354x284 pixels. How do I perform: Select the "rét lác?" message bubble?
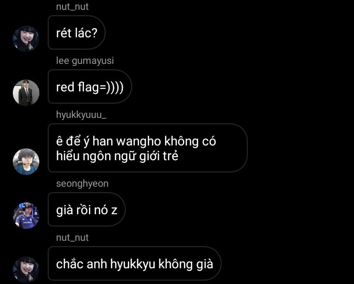pyautogui.click(x=77, y=32)
